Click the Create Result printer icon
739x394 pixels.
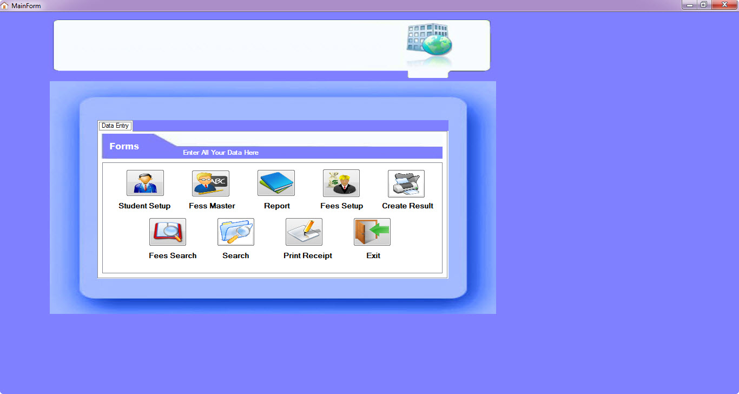tap(406, 183)
